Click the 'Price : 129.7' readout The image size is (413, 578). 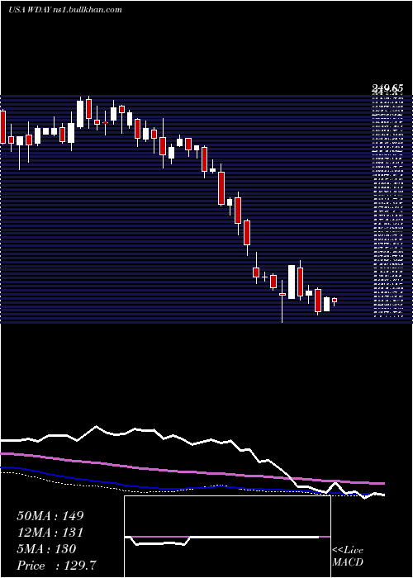(x=57, y=566)
